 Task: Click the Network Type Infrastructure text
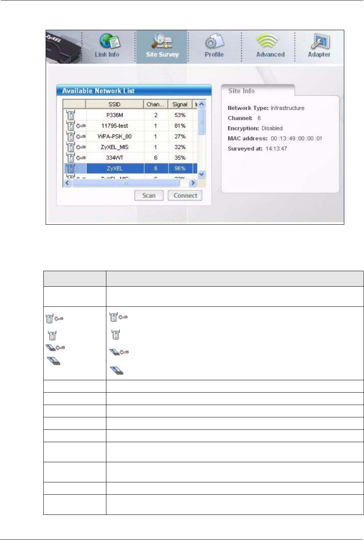[266, 108]
